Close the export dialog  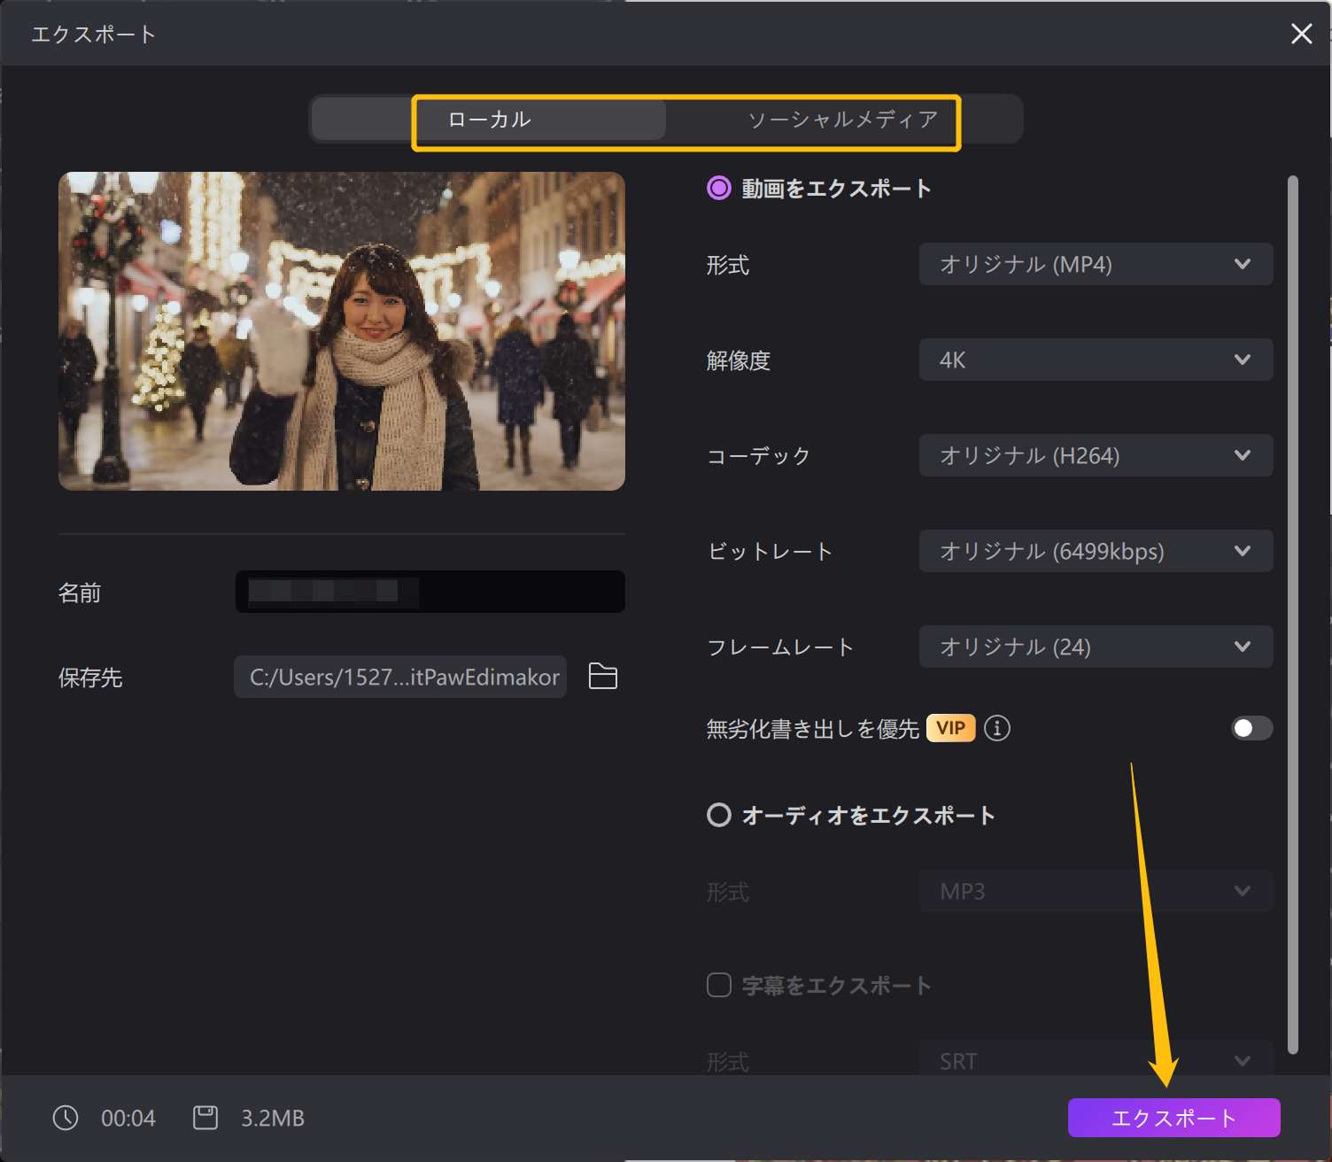(1301, 34)
